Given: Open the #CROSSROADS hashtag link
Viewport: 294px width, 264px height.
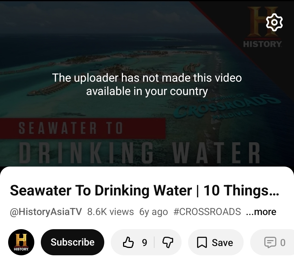Looking at the screenshot, I should click(x=207, y=212).
